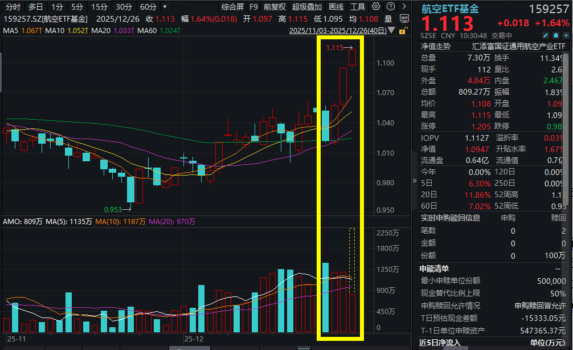Open the gear settings icon on the top toolbar
The width and height of the screenshot is (573, 350).
pos(375,6)
